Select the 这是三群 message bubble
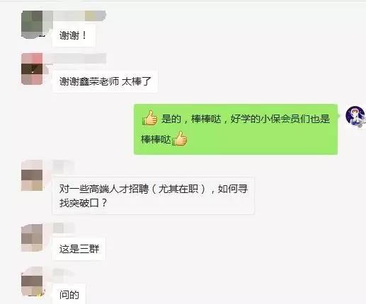Viewport: 366px width, 304px height. pyautogui.click(x=79, y=249)
